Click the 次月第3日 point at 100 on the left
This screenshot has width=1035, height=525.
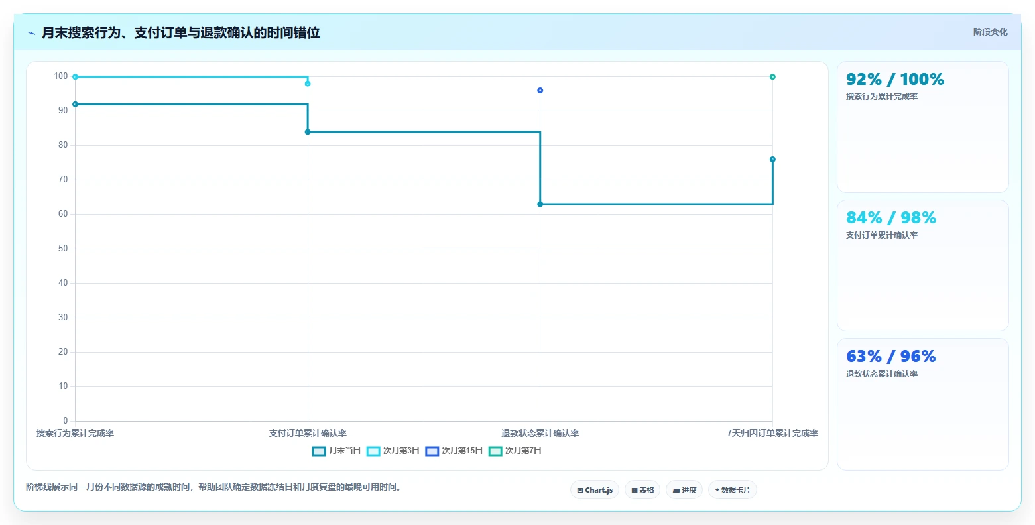pyautogui.click(x=75, y=77)
